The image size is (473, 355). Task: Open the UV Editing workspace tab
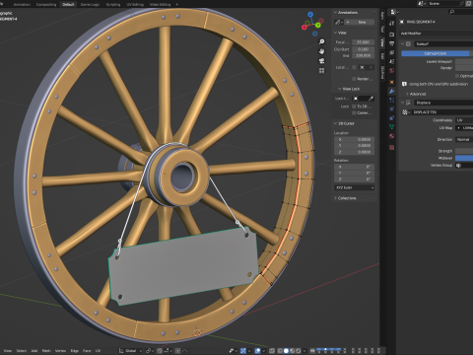(x=135, y=5)
